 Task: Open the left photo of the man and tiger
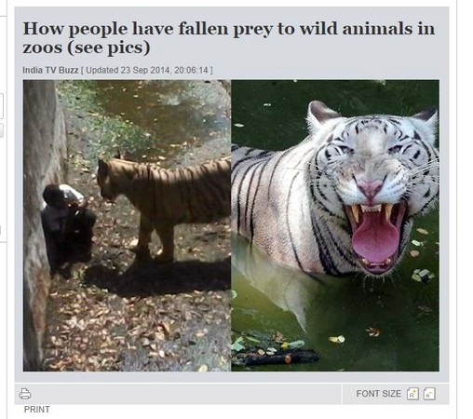(127, 225)
